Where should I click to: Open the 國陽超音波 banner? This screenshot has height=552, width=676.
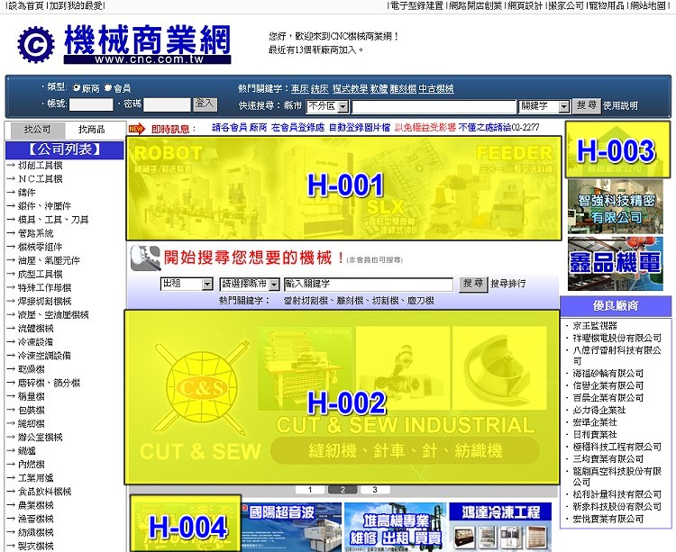click(291, 527)
